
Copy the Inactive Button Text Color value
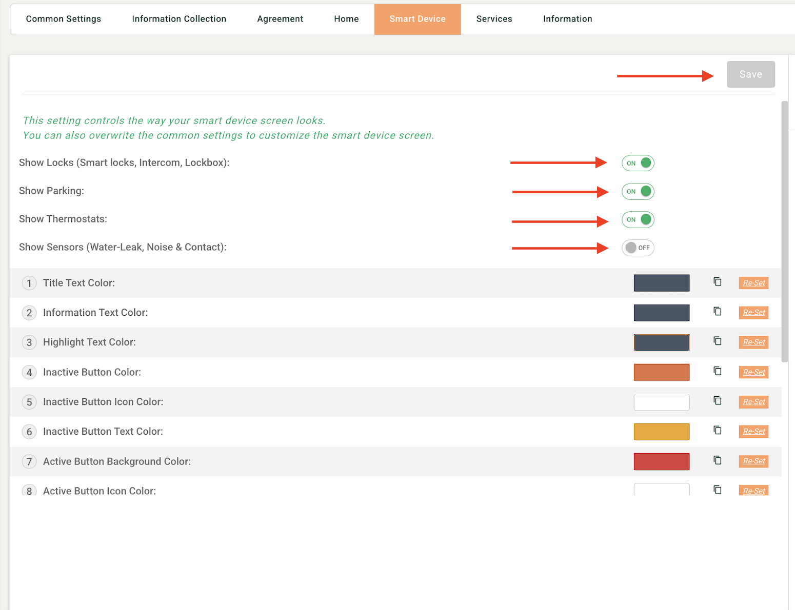click(x=718, y=431)
